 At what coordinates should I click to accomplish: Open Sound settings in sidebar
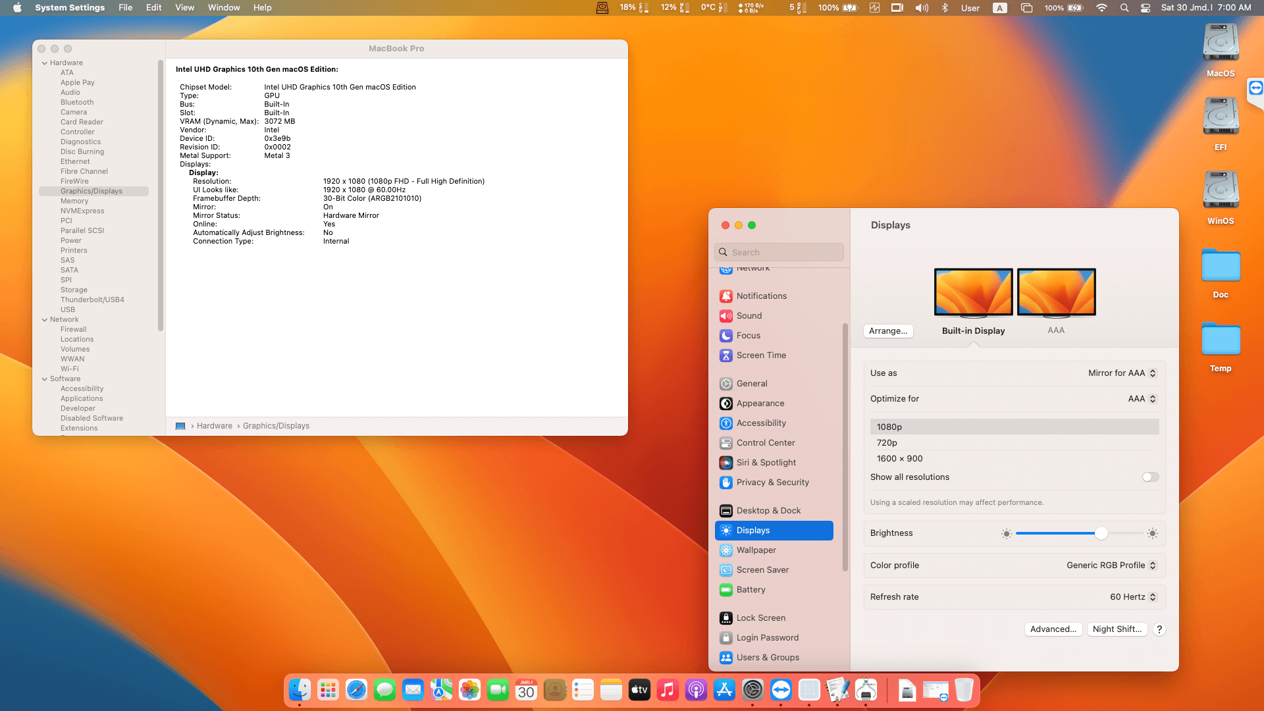point(749,316)
